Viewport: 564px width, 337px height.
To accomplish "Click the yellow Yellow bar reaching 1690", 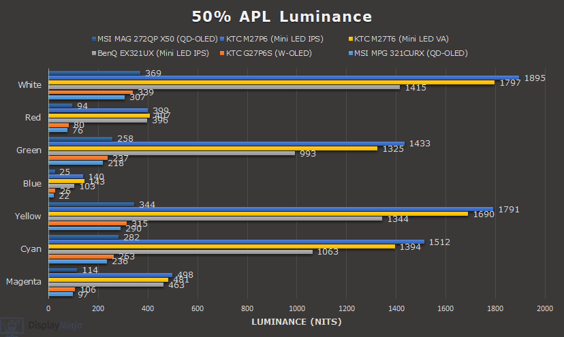I will pyautogui.click(x=259, y=214).
